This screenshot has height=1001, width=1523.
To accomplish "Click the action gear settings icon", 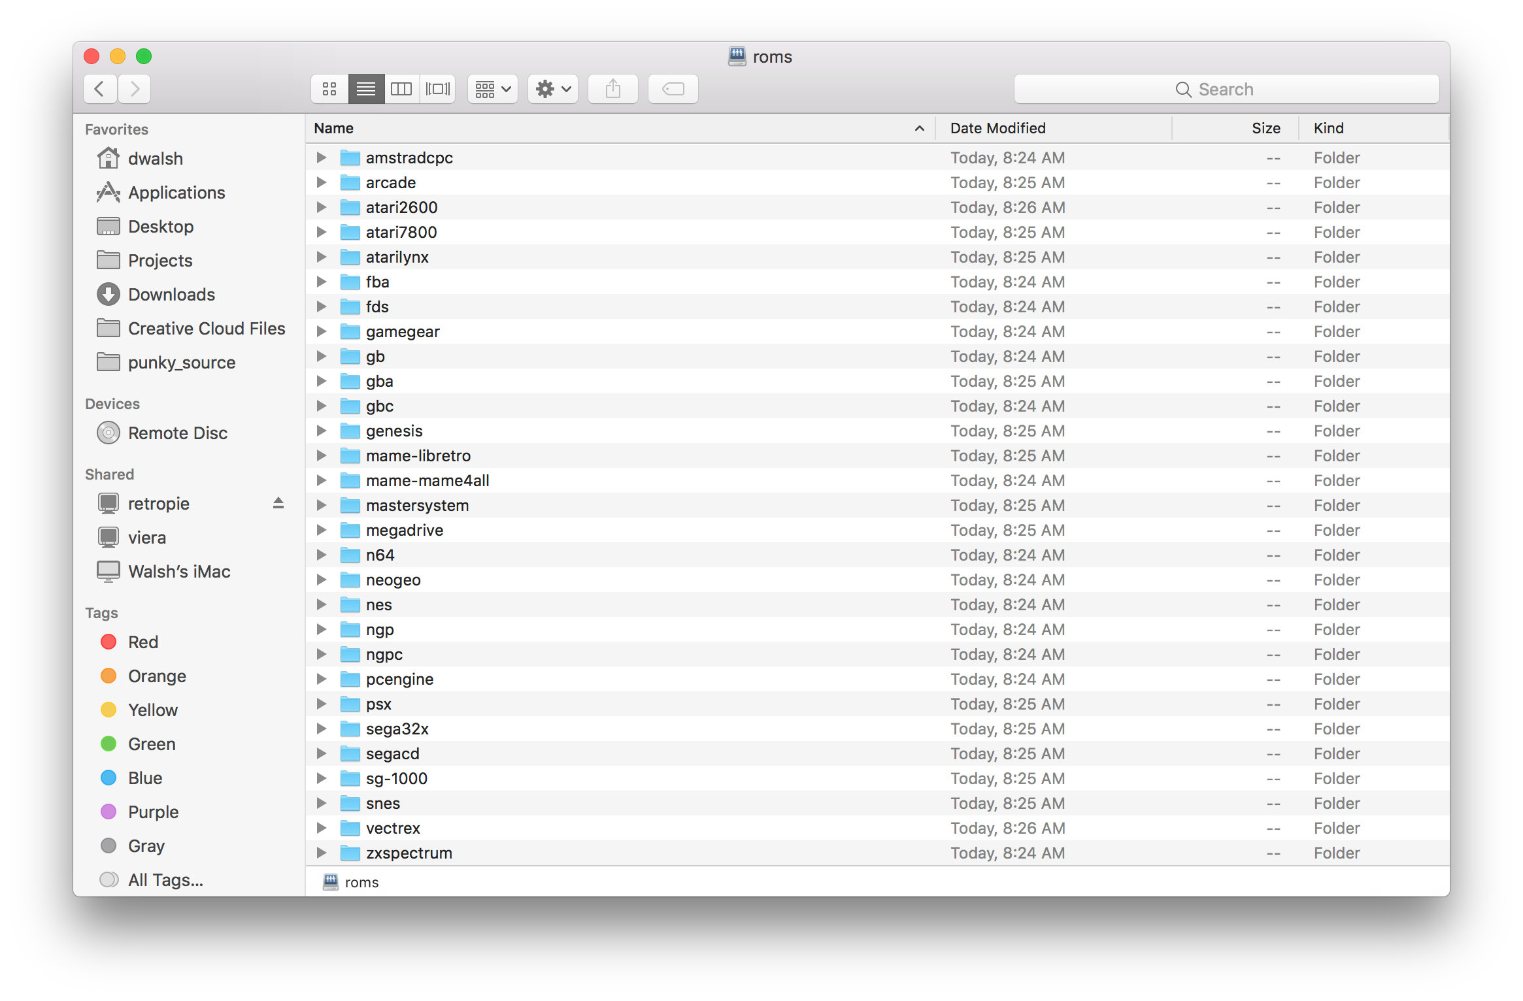I will [551, 88].
